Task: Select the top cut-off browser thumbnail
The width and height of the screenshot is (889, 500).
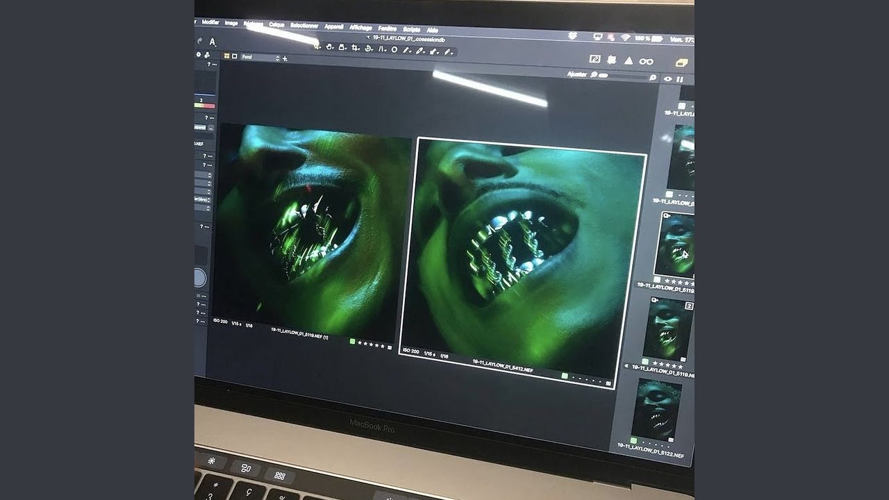Action: 686,94
